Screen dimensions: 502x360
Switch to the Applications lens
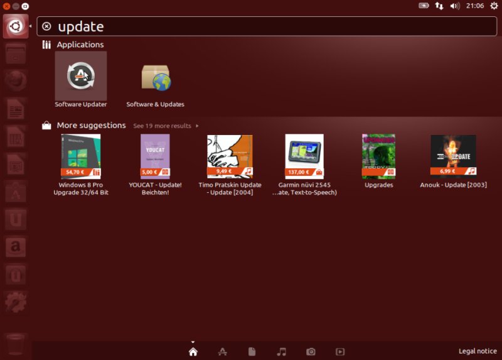coord(223,352)
